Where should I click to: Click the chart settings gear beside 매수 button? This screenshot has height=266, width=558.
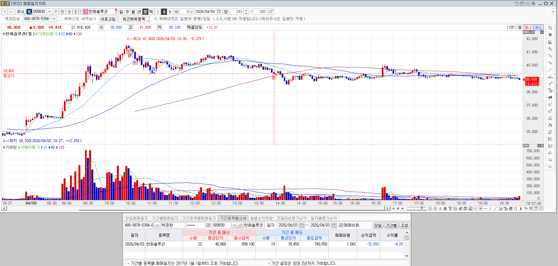point(520,27)
